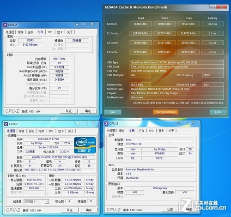
Task: Click the L3 Cache Copy value 34307 MB/s
Action: pyautogui.click(x=188, y=52)
